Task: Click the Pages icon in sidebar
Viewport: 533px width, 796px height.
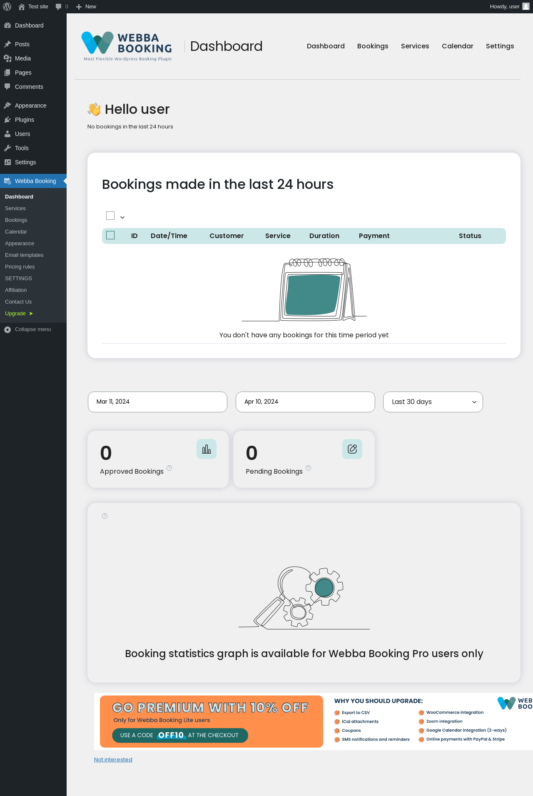Action: (x=7, y=73)
